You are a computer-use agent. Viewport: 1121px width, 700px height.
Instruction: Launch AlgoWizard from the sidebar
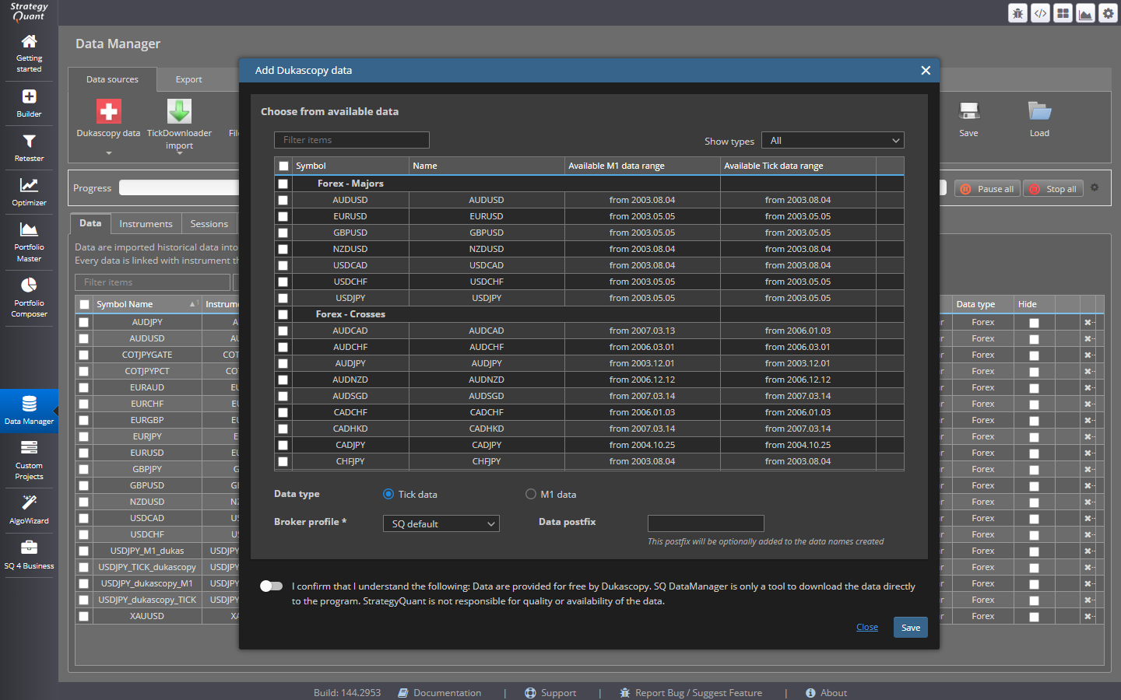(29, 509)
